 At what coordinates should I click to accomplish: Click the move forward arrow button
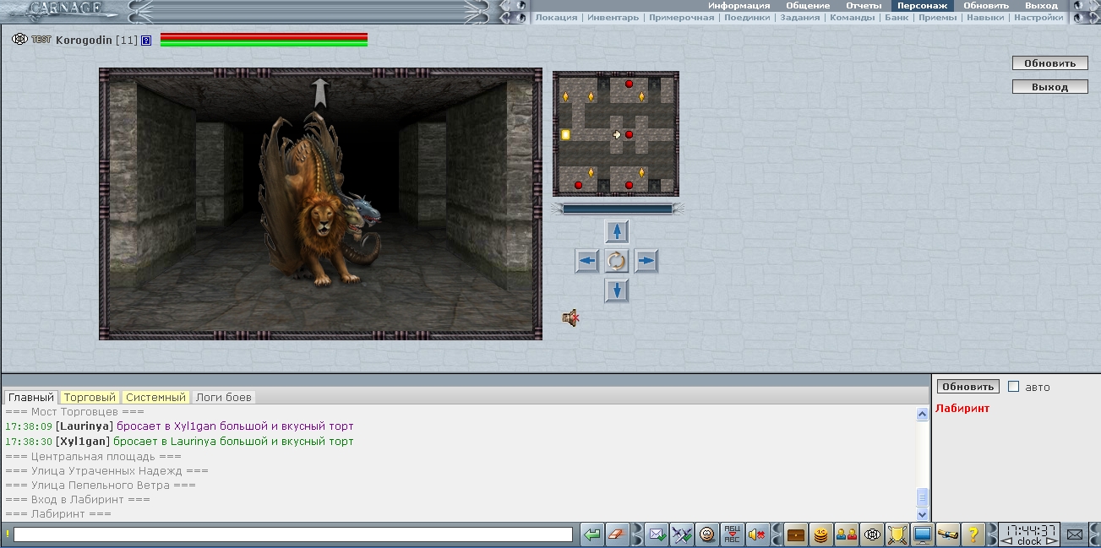(617, 231)
